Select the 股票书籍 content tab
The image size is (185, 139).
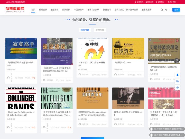pyautogui.click(x=85, y=30)
